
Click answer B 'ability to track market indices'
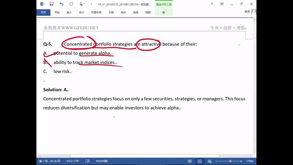[85, 62]
